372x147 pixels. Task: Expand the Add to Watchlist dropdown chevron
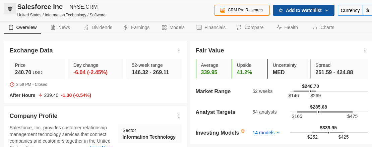327,10
